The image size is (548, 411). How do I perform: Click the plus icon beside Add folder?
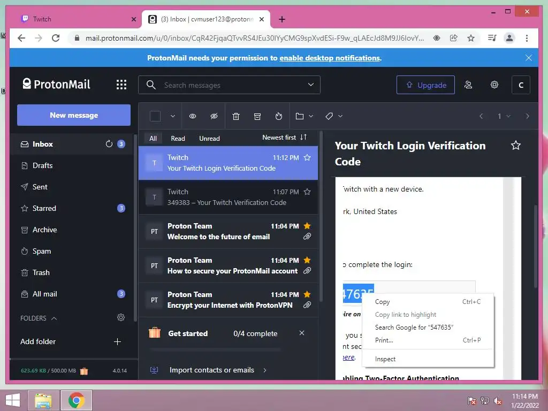(x=117, y=341)
